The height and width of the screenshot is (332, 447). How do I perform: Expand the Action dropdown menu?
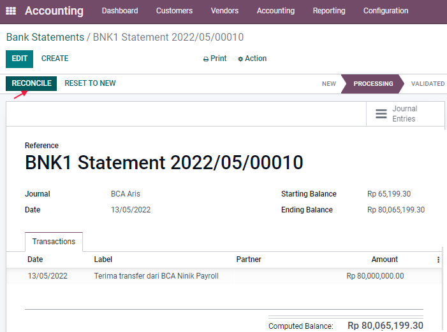point(253,59)
